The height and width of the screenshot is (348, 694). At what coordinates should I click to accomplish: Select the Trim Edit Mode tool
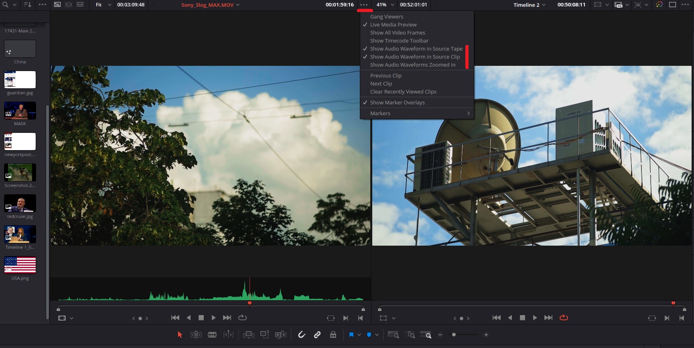(x=196, y=335)
